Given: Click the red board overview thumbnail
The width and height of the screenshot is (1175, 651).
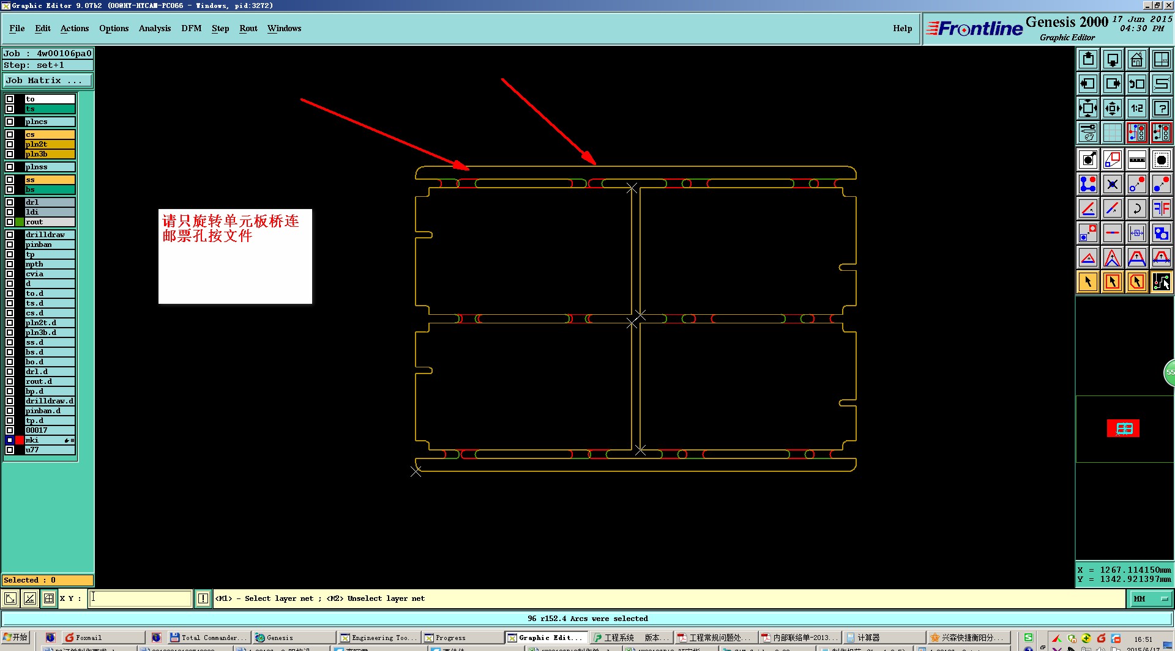Looking at the screenshot, I should tap(1124, 428).
